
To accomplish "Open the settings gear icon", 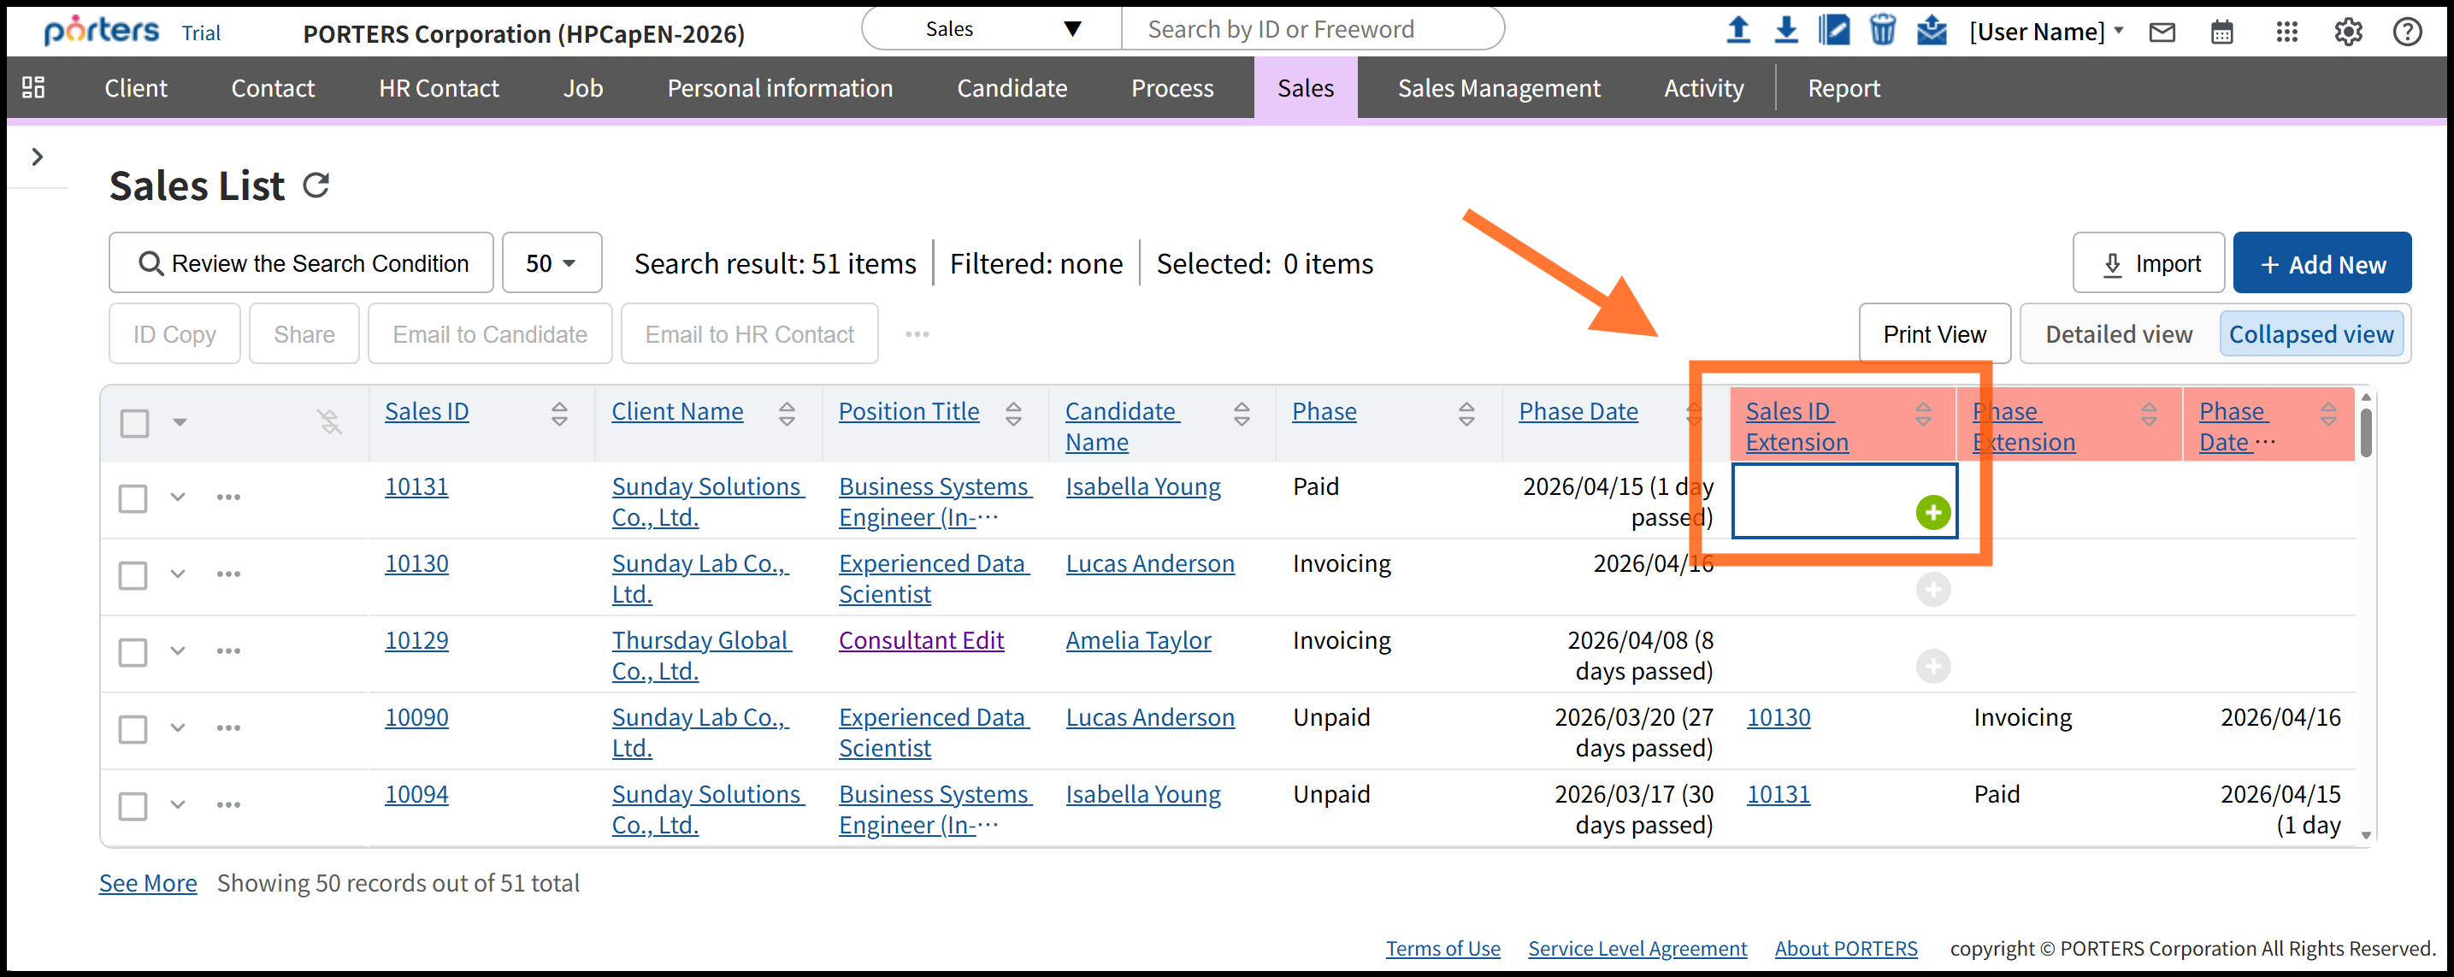I will tap(2347, 32).
